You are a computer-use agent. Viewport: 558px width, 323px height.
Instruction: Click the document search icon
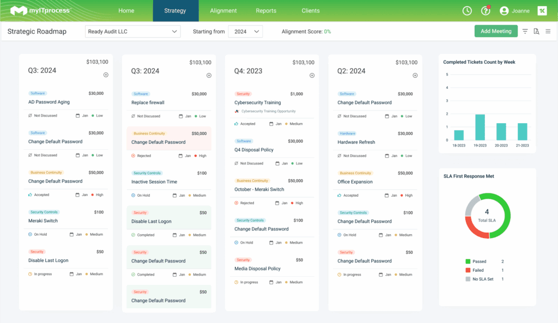[536, 32]
